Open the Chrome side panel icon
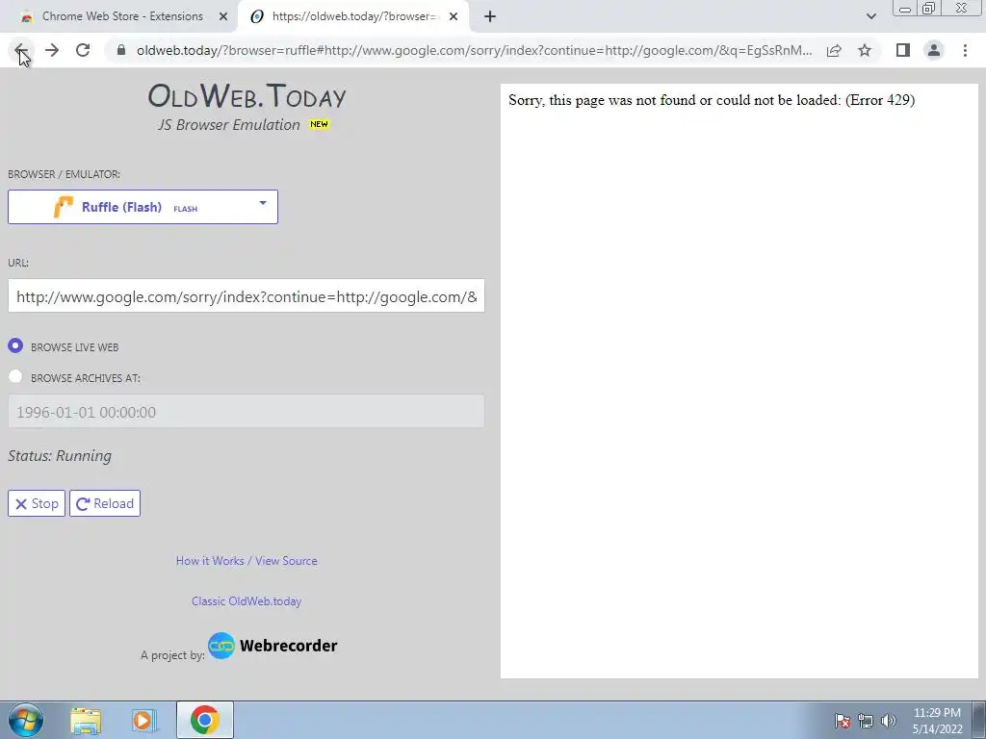This screenshot has height=739, width=986. pyautogui.click(x=903, y=50)
